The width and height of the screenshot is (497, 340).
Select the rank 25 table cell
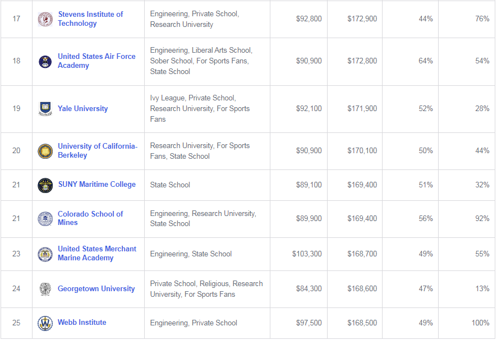[x=16, y=323]
